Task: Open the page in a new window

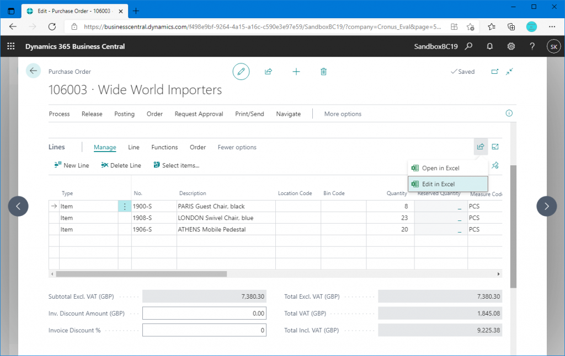Action: pyautogui.click(x=495, y=72)
